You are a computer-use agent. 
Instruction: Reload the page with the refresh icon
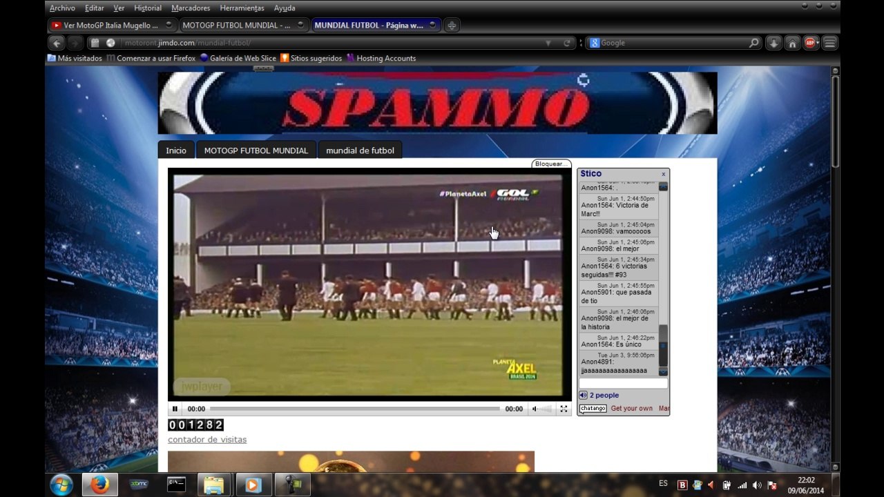tap(568, 43)
